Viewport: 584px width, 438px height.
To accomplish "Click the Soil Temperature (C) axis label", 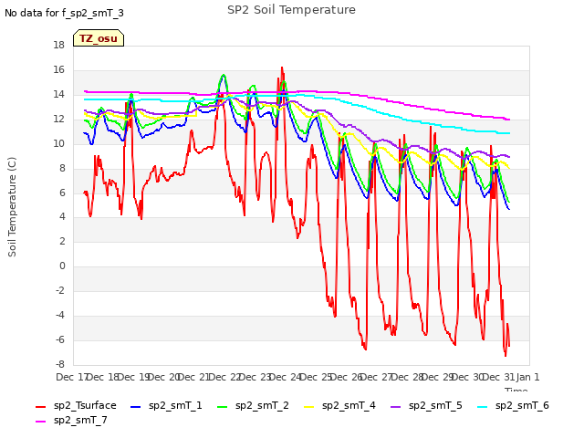I will pyautogui.click(x=12, y=207).
